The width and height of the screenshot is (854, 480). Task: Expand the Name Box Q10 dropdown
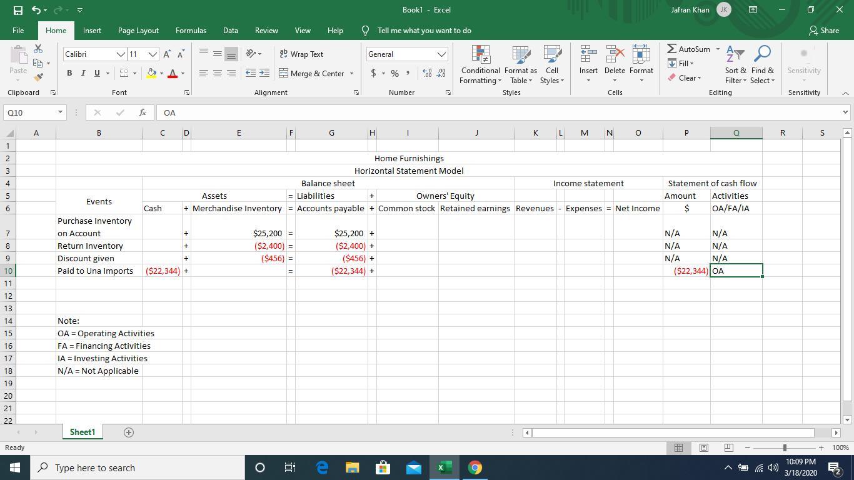[x=61, y=112]
